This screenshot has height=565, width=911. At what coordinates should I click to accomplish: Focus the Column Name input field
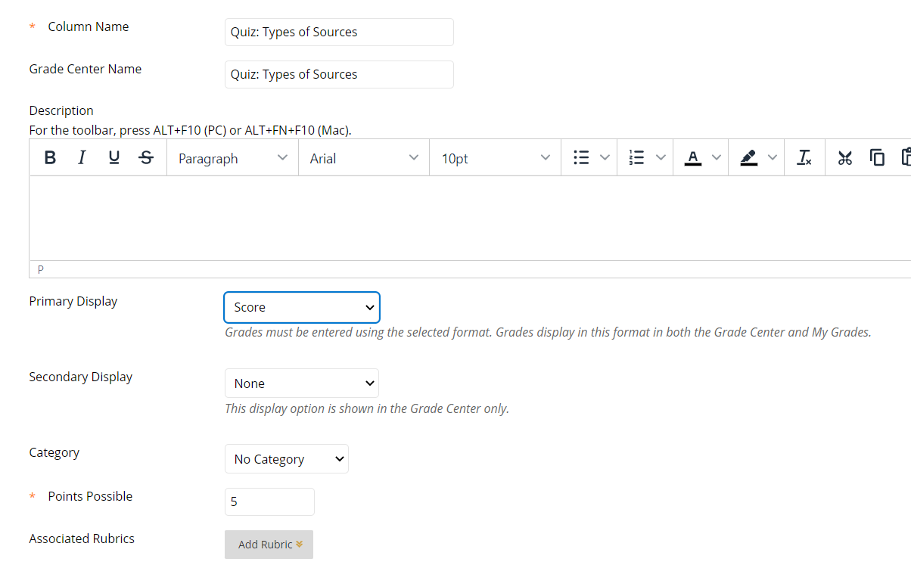coord(339,32)
